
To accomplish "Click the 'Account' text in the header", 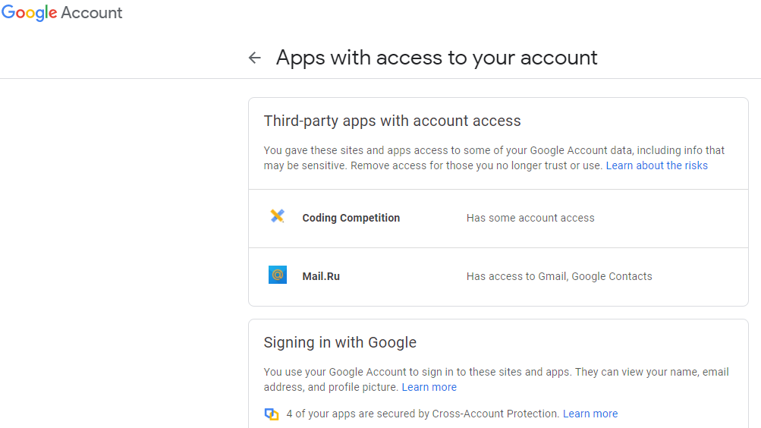I will click(x=92, y=13).
